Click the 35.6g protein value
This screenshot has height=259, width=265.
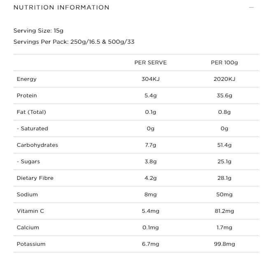click(224, 96)
